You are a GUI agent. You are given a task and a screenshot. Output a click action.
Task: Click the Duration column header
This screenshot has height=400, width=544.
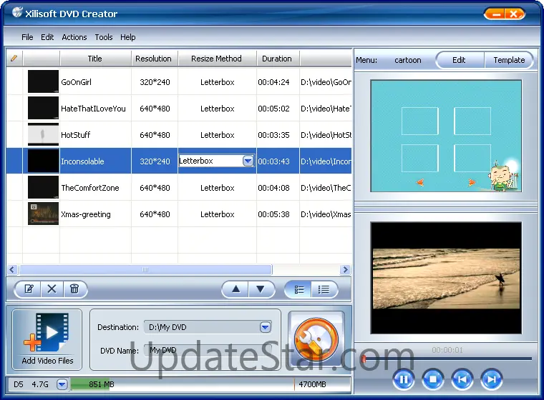277,59
